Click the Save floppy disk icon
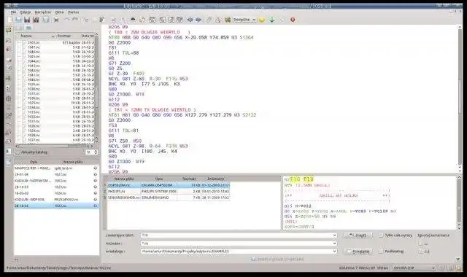This screenshot has height=277, width=467. (27, 20)
